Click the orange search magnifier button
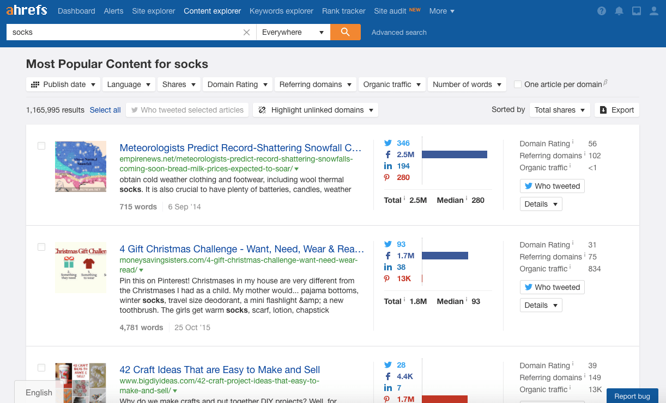Image resolution: width=666 pixels, height=403 pixels. [345, 32]
